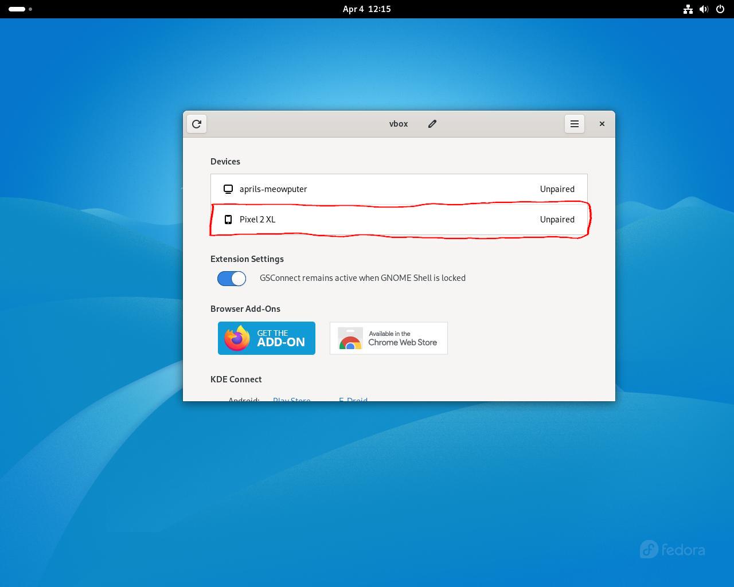734x587 pixels.
Task: Click the KDE Connect heading
Action: coord(236,379)
